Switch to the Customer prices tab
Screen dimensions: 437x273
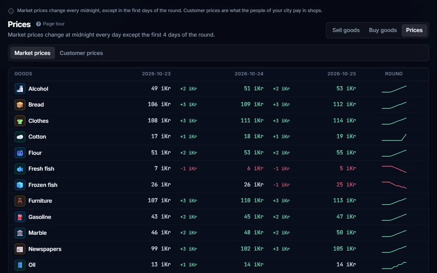pos(81,53)
